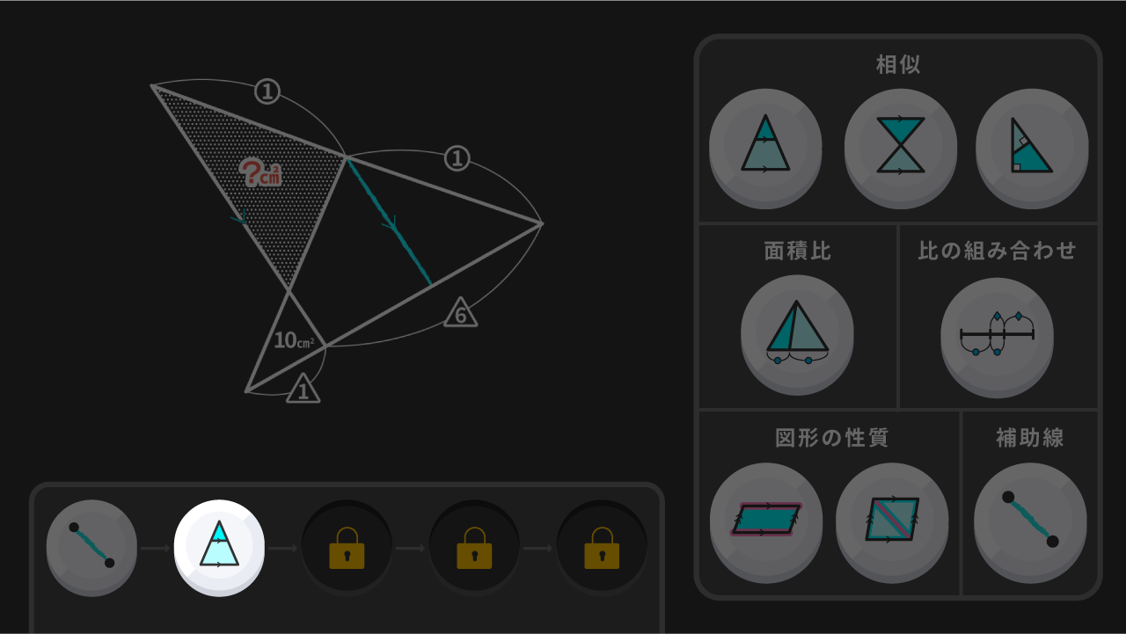Click the 相似 section heading
This screenshot has height=634, width=1126.
click(898, 64)
